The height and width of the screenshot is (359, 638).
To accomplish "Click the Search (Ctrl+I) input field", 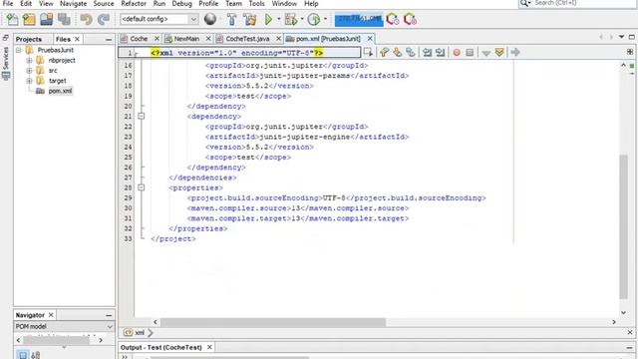I will [x=583, y=3].
